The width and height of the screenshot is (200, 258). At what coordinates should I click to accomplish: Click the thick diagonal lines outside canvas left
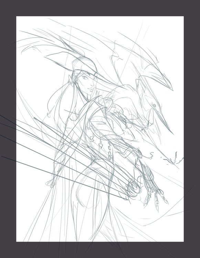click(x=8, y=137)
